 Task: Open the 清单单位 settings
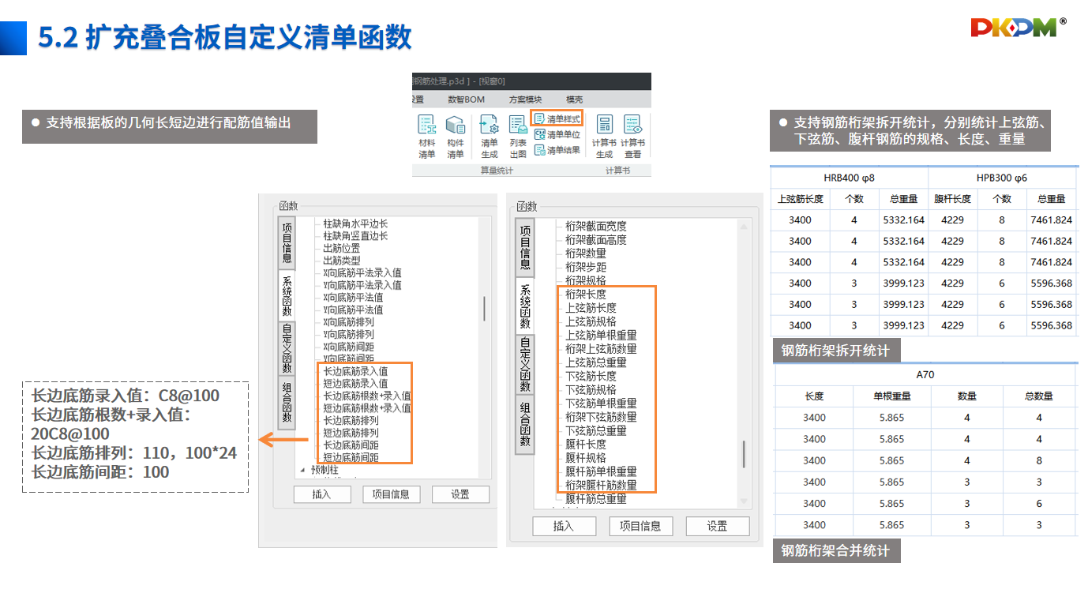[x=557, y=134]
